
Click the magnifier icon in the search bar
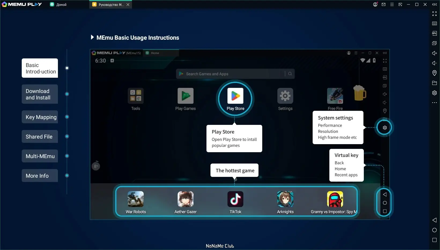pyautogui.click(x=290, y=74)
